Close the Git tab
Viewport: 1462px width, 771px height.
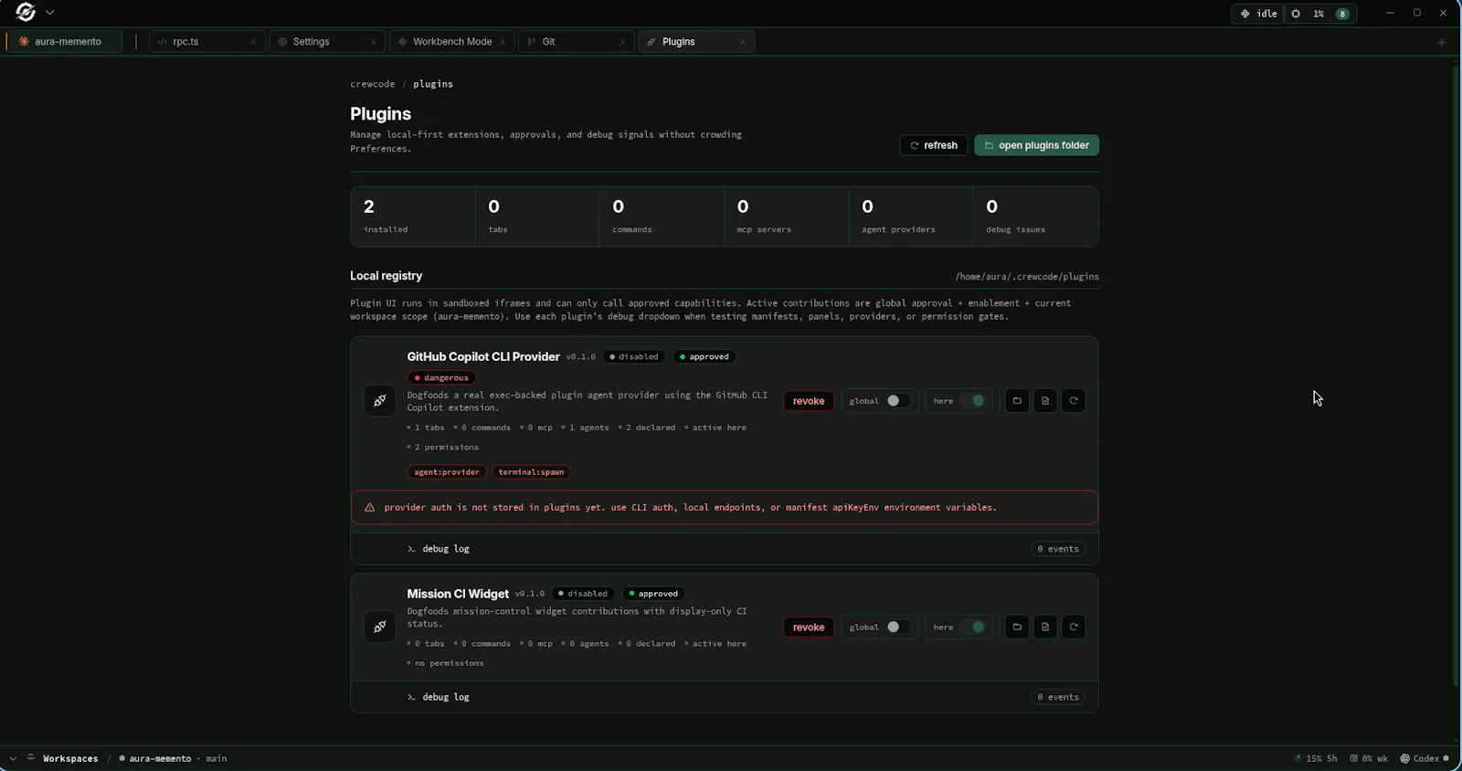[622, 42]
